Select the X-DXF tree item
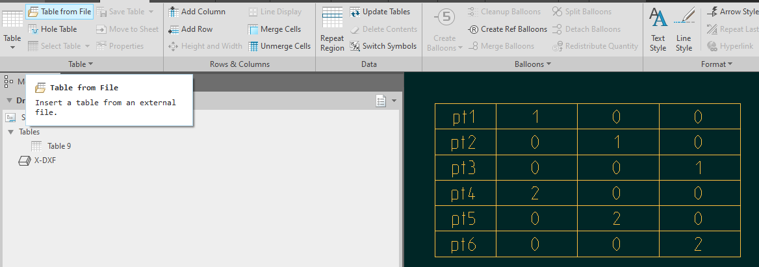The width and height of the screenshot is (759, 267). [x=44, y=160]
